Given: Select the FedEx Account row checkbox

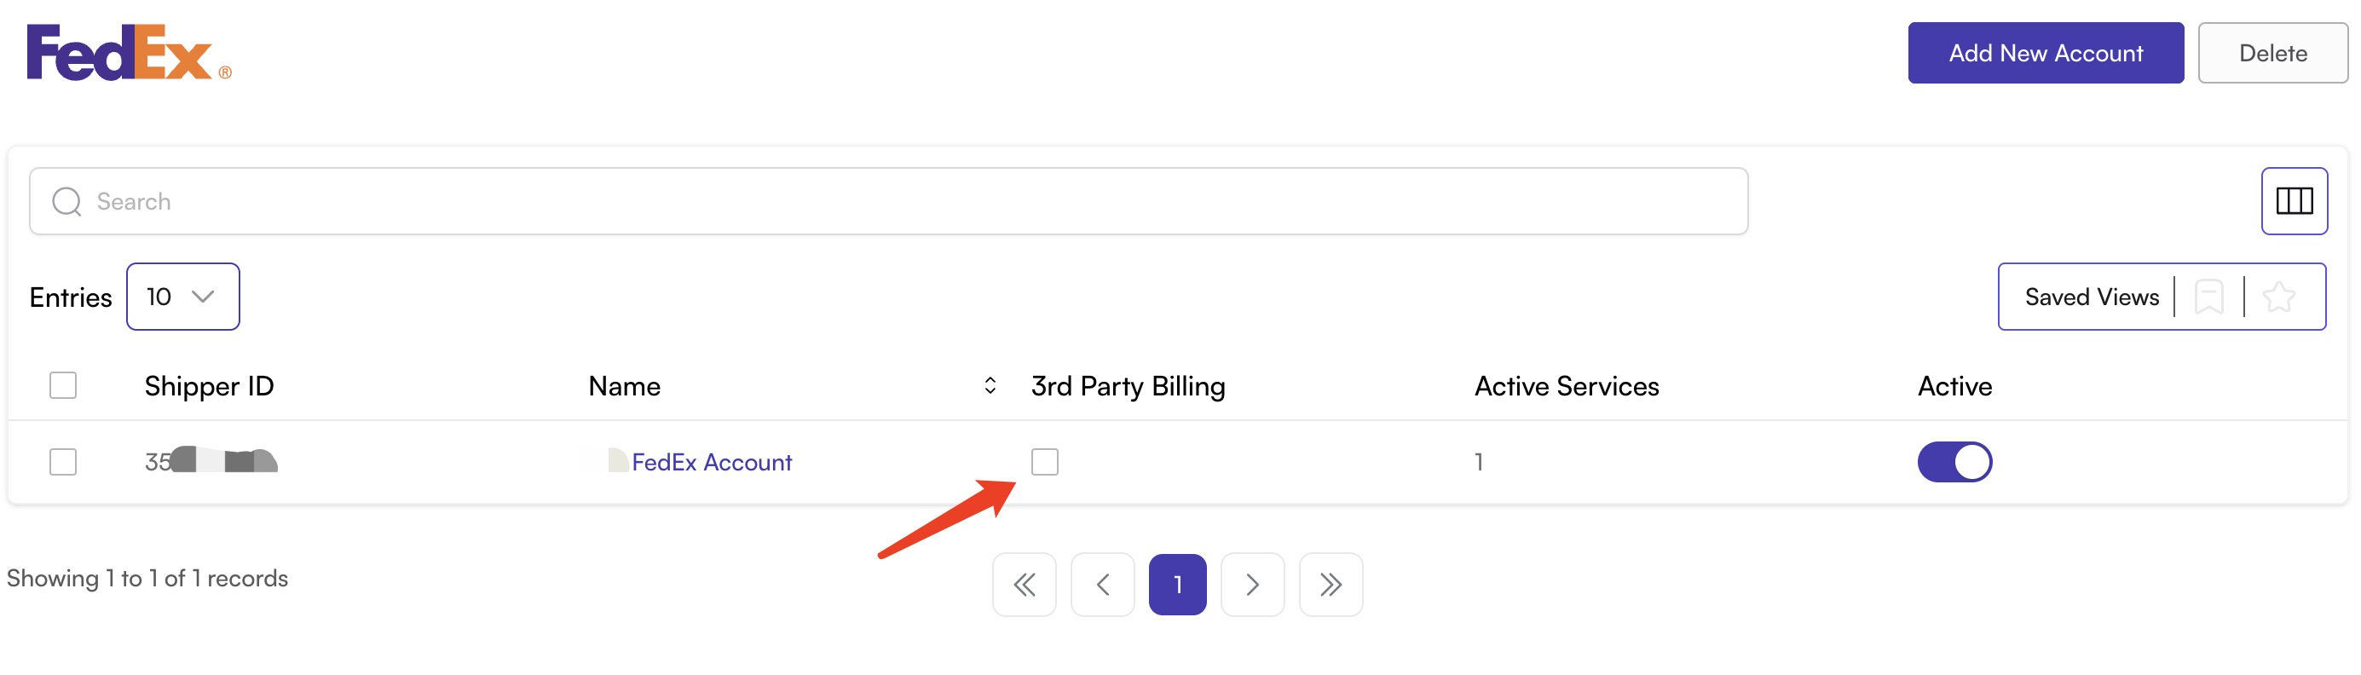Looking at the screenshot, I should pyautogui.click(x=63, y=462).
